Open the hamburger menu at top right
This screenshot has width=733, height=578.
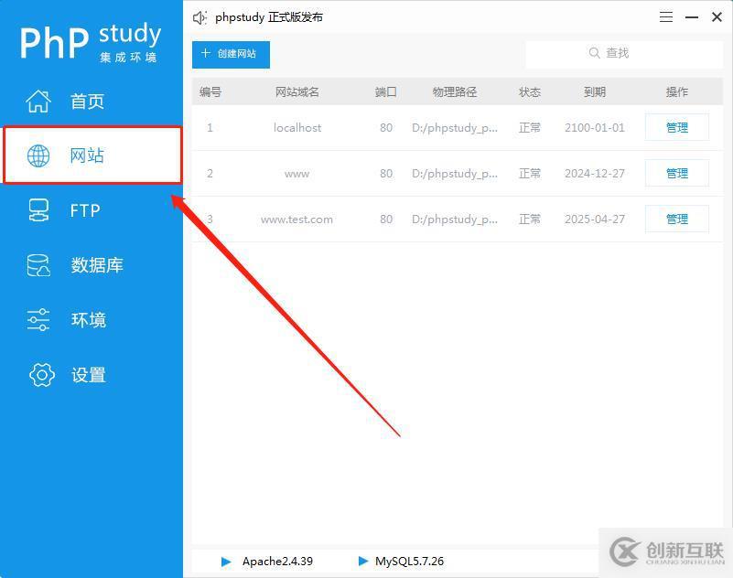pos(665,16)
